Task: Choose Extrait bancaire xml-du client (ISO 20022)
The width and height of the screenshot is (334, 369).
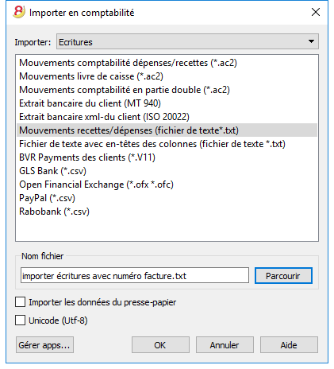Action: [x=104, y=117]
